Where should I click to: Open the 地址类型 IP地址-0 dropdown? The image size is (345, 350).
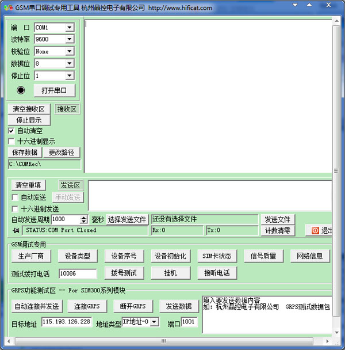pyautogui.click(x=154, y=322)
